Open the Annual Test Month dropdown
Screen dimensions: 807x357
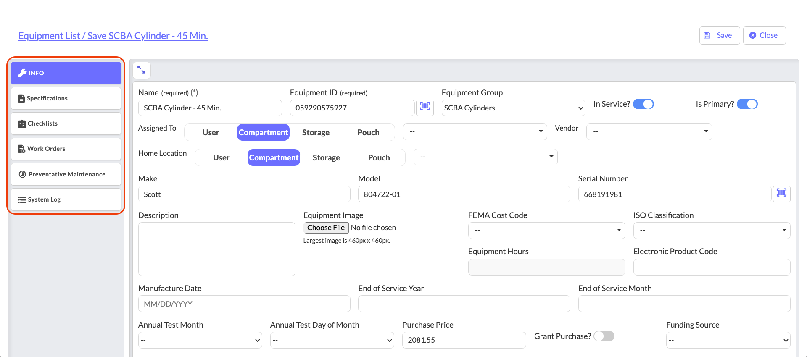click(200, 340)
